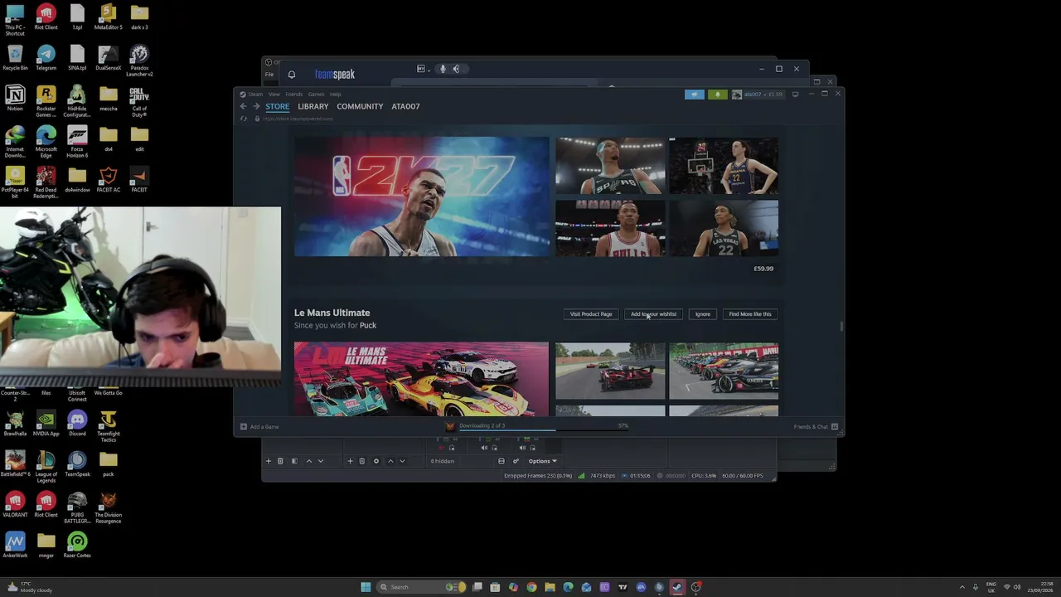Open OBS audio mixer Options dropdown

pos(542,461)
